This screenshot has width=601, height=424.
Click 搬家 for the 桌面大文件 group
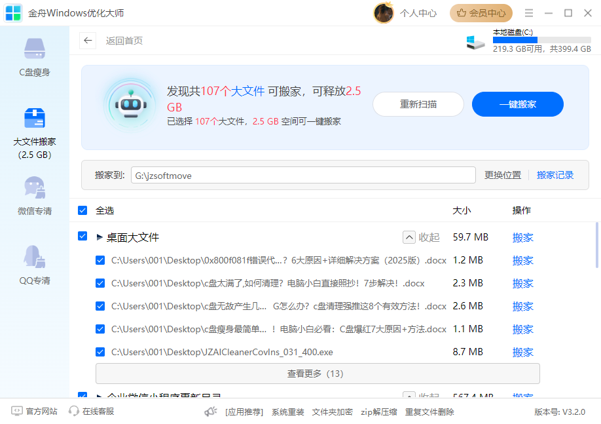(x=523, y=237)
